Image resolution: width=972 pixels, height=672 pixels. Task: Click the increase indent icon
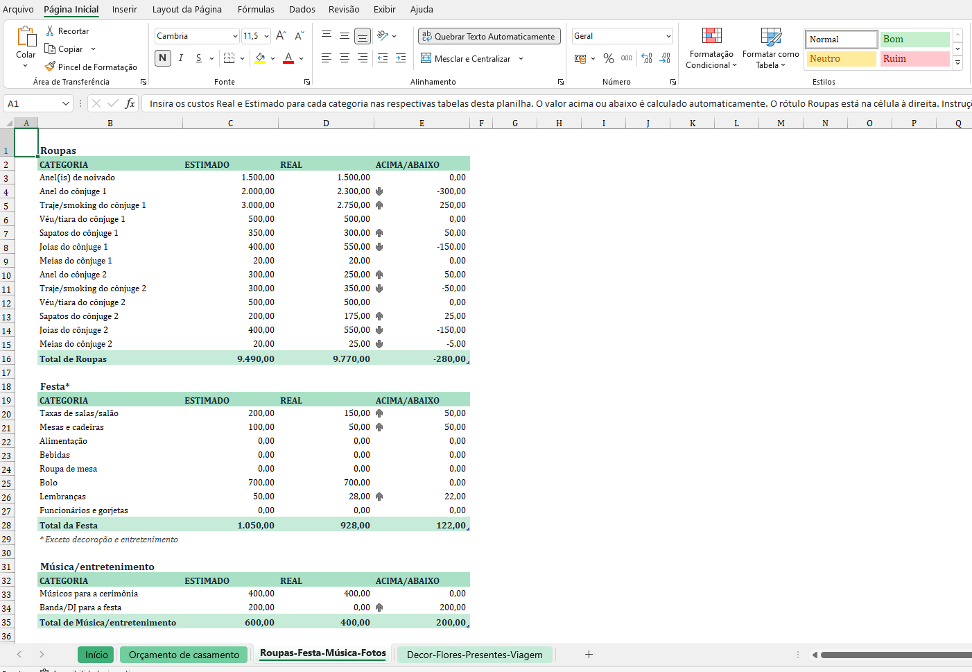click(x=401, y=59)
